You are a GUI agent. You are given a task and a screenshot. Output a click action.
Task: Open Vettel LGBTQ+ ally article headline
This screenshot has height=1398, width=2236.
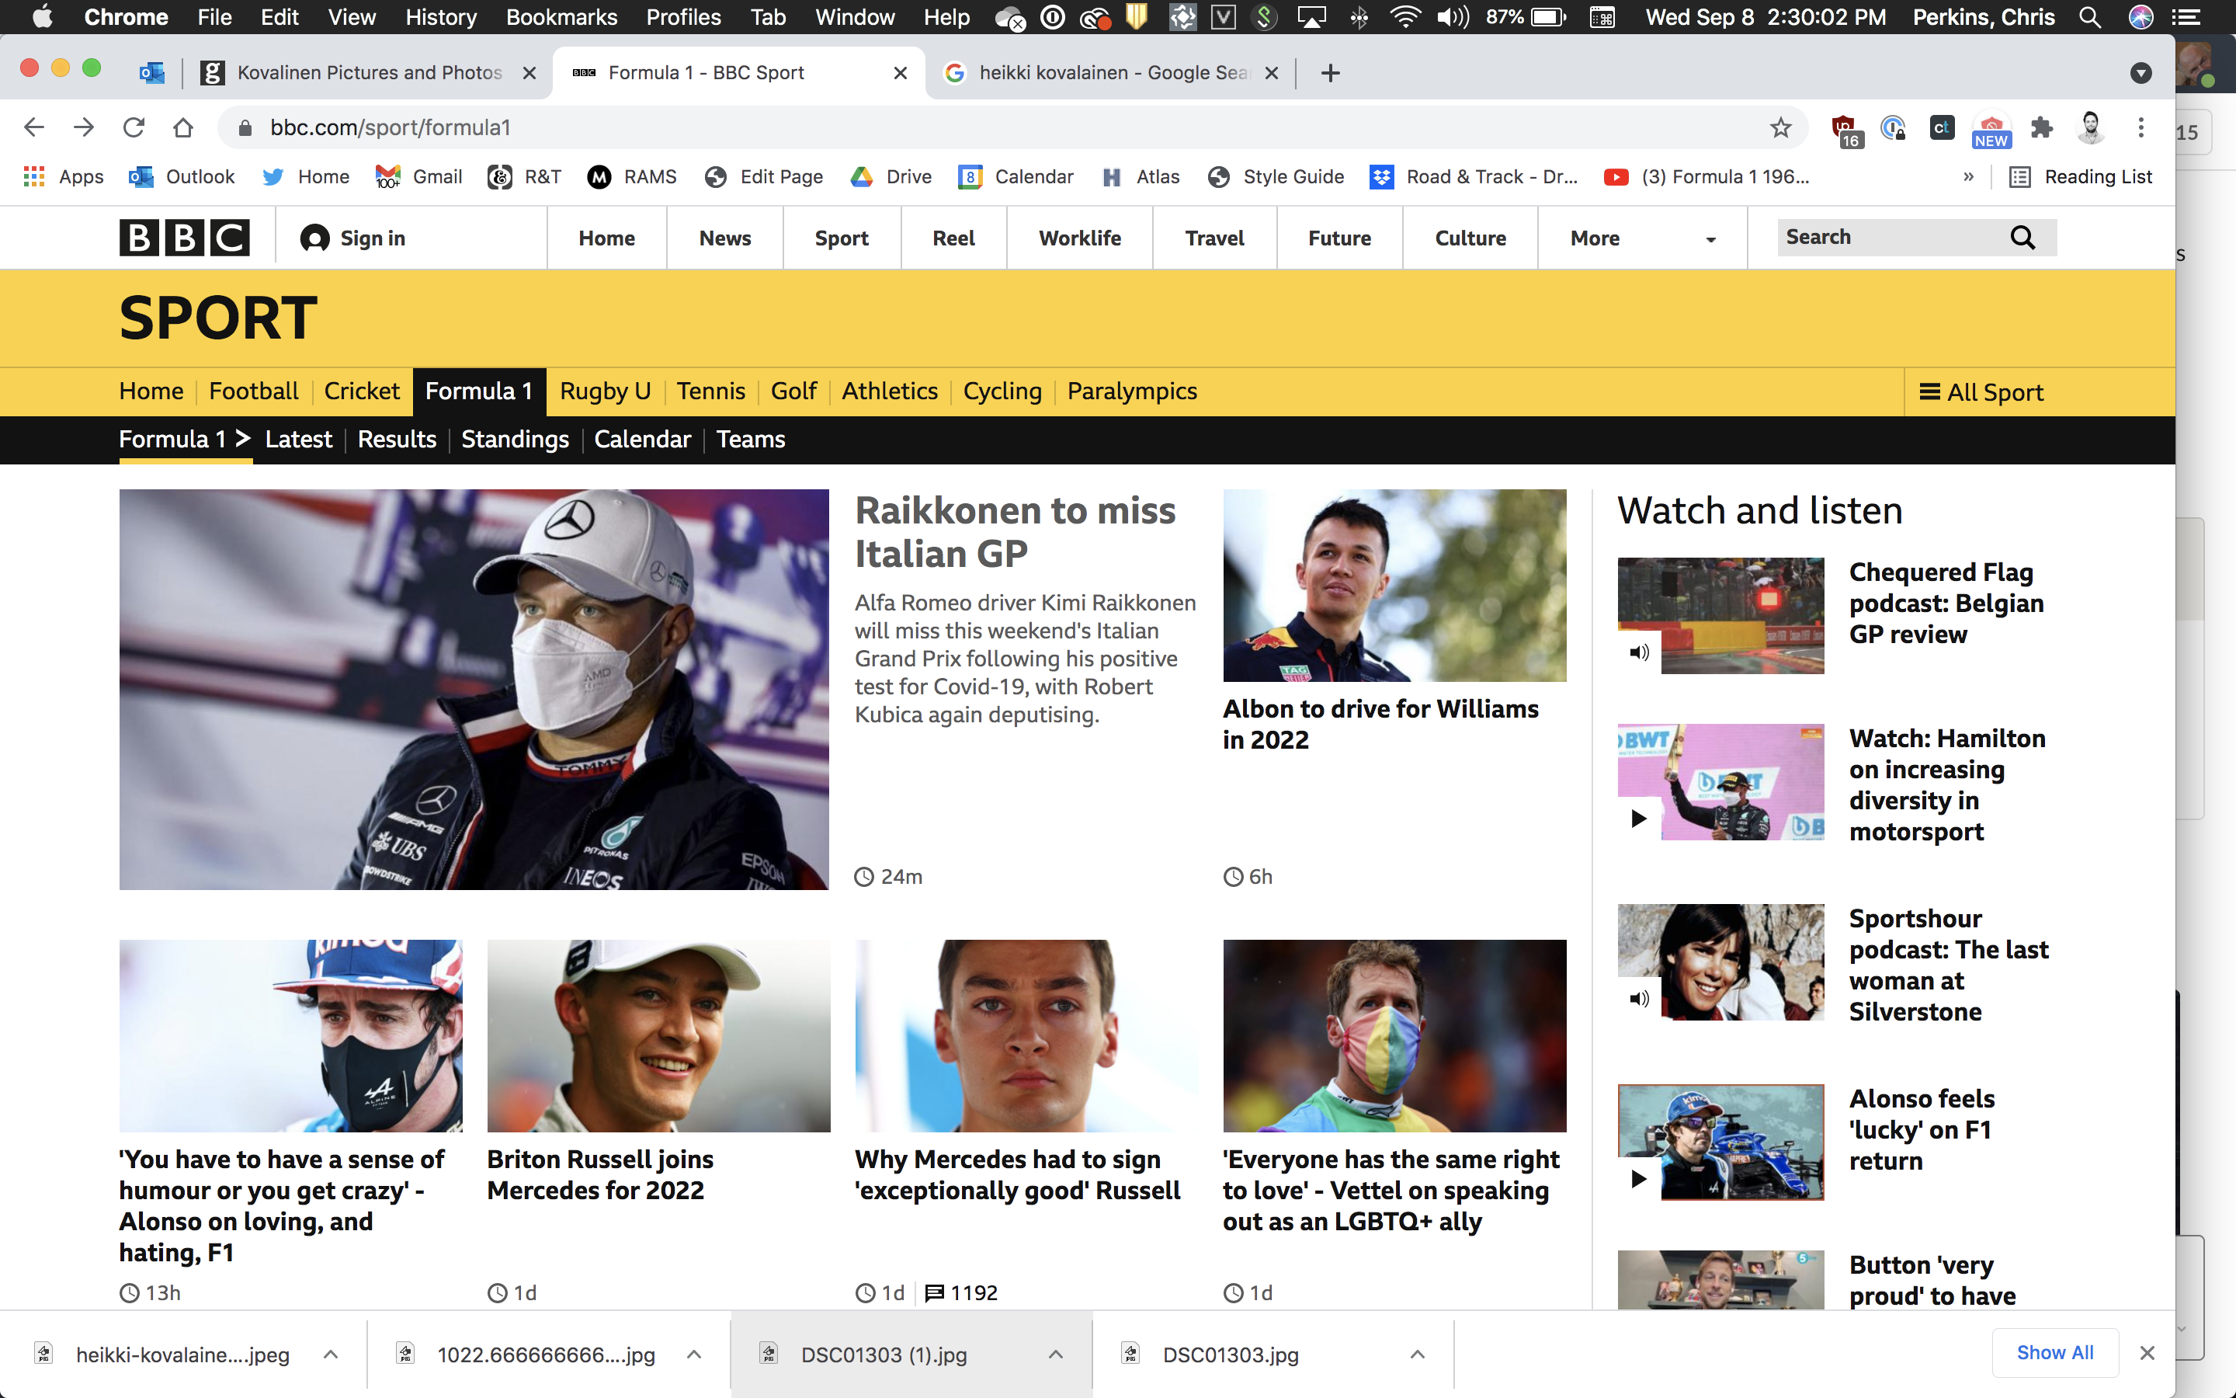point(1391,1190)
